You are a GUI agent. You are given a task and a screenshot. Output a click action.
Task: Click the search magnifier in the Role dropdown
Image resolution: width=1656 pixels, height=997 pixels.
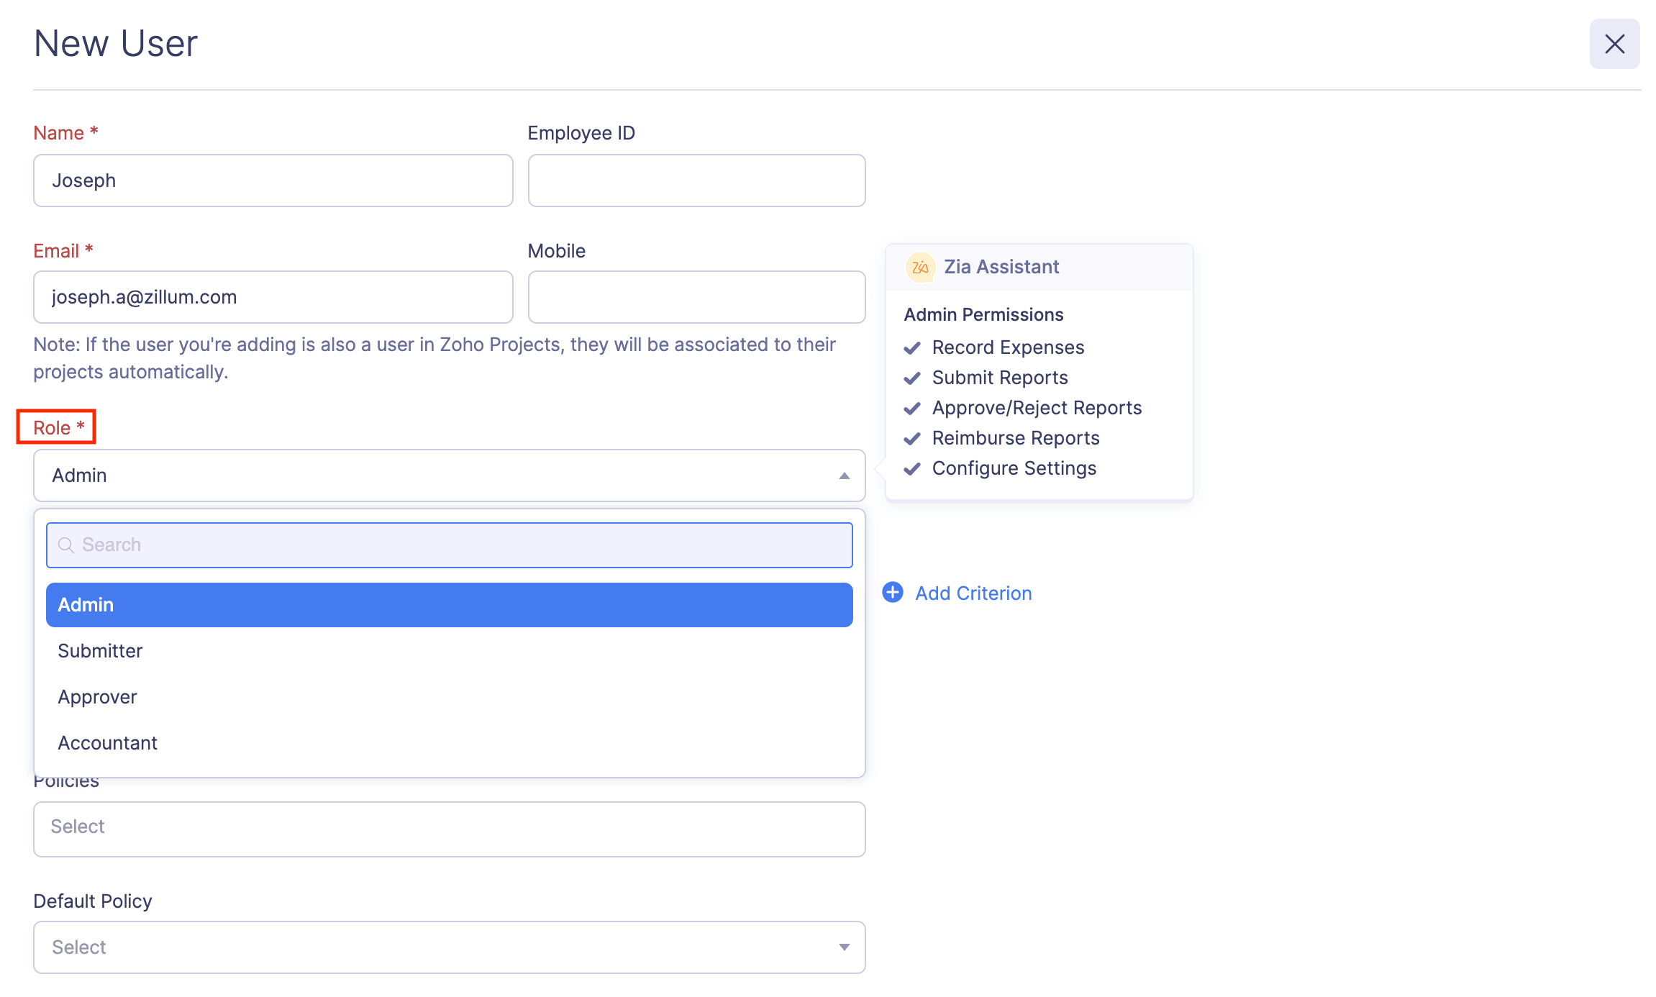[x=67, y=545]
